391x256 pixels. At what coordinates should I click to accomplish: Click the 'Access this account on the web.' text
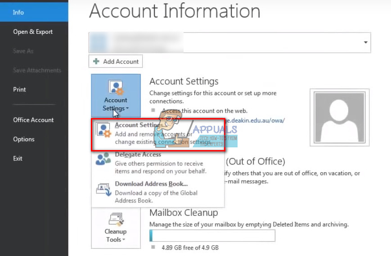(x=204, y=110)
